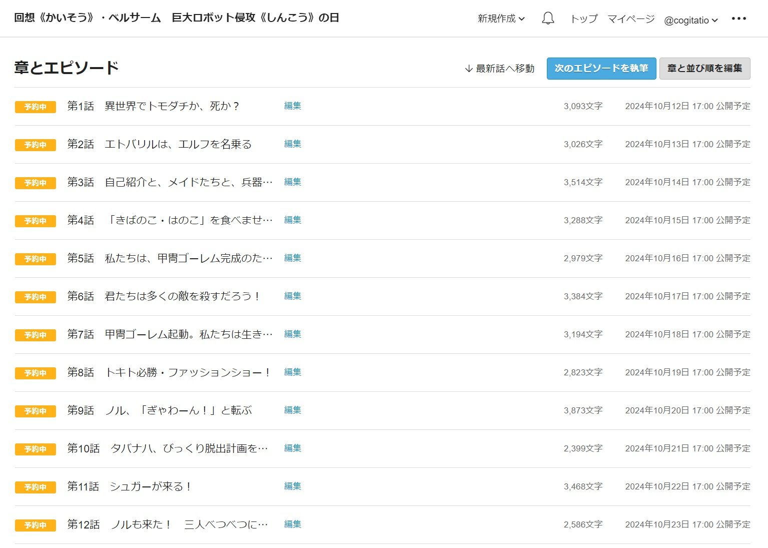Edit 第4話 via its 編集 link
Viewport: 768px width, 548px height.
pyautogui.click(x=293, y=220)
